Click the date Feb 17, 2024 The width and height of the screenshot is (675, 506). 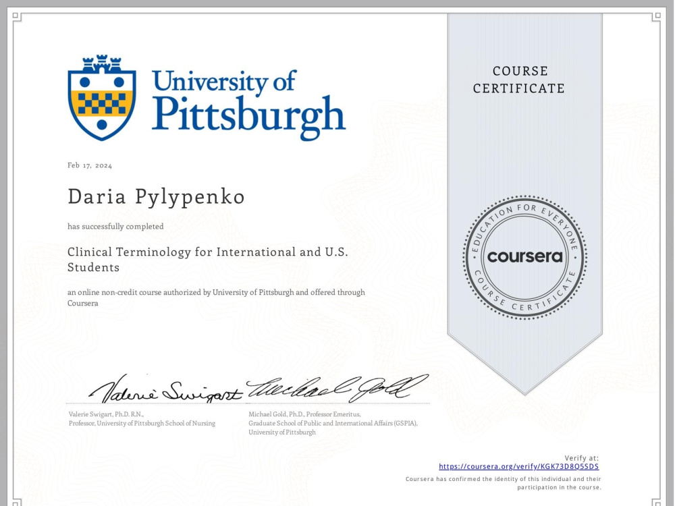pyautogui.click(x=90, y=165)
